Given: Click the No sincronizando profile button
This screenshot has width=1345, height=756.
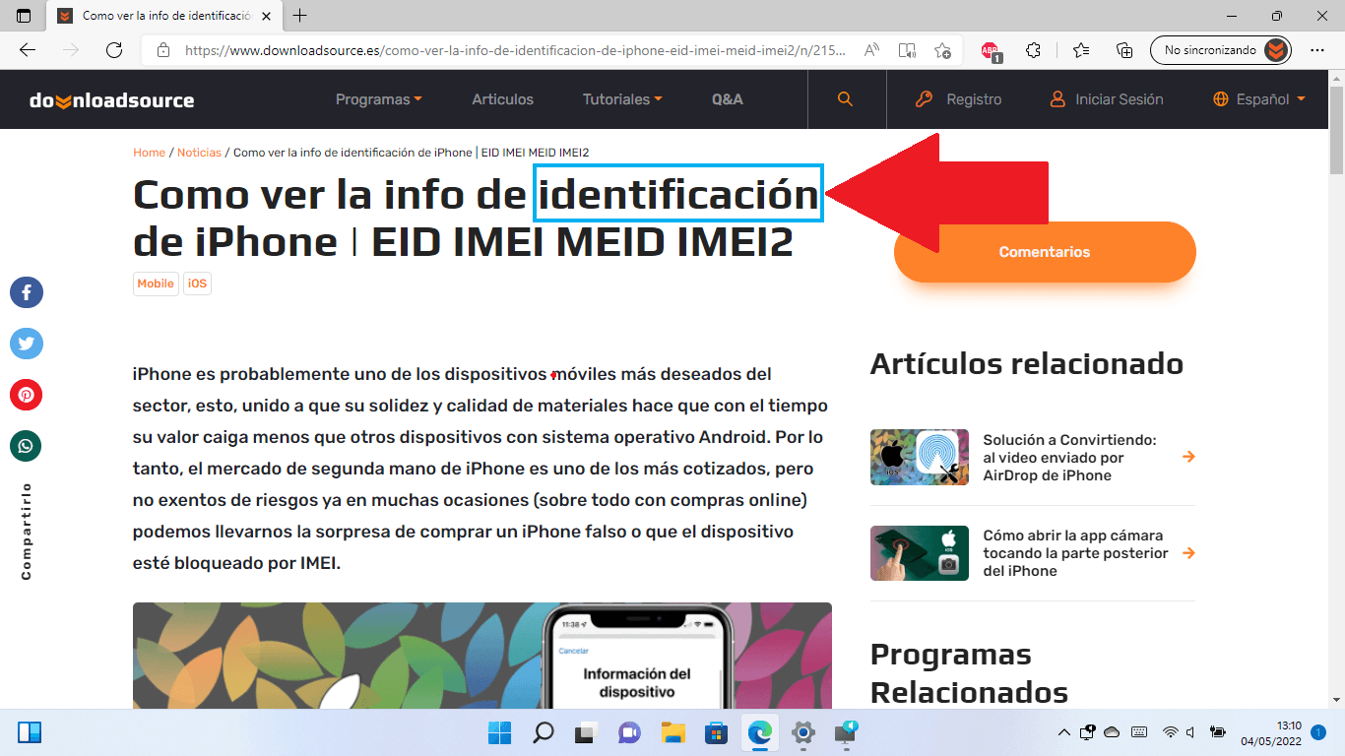Looking at the screenshot, I should (x=1221, y=50).
